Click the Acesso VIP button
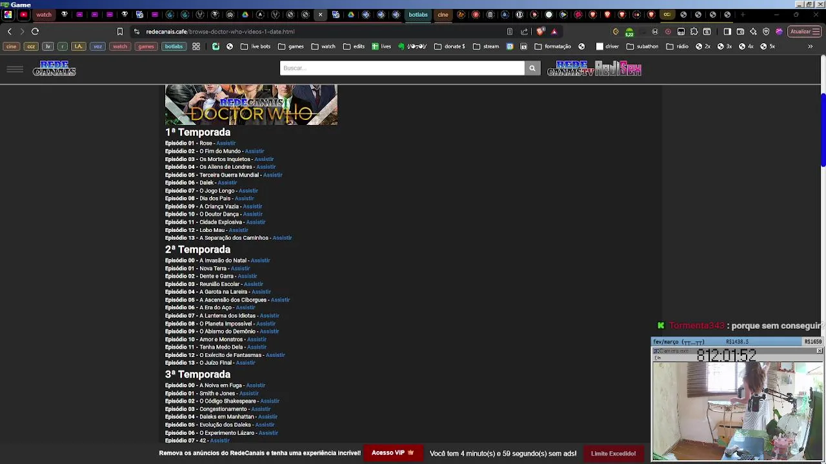The image size is (826, 464). click(392, 453)
